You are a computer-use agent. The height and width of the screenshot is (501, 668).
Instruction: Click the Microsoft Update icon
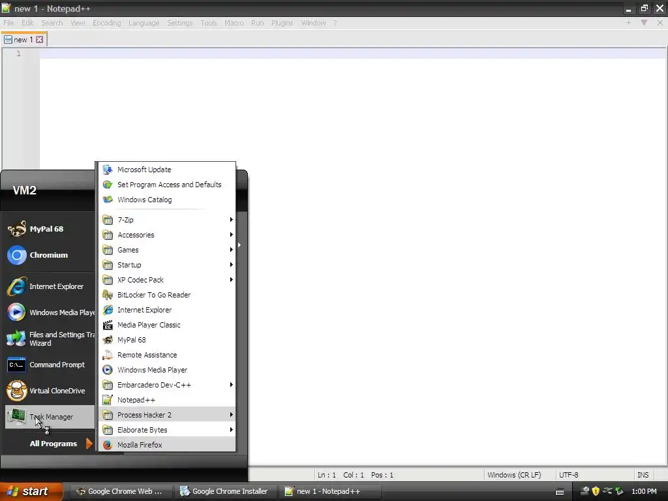coord(108,170)
